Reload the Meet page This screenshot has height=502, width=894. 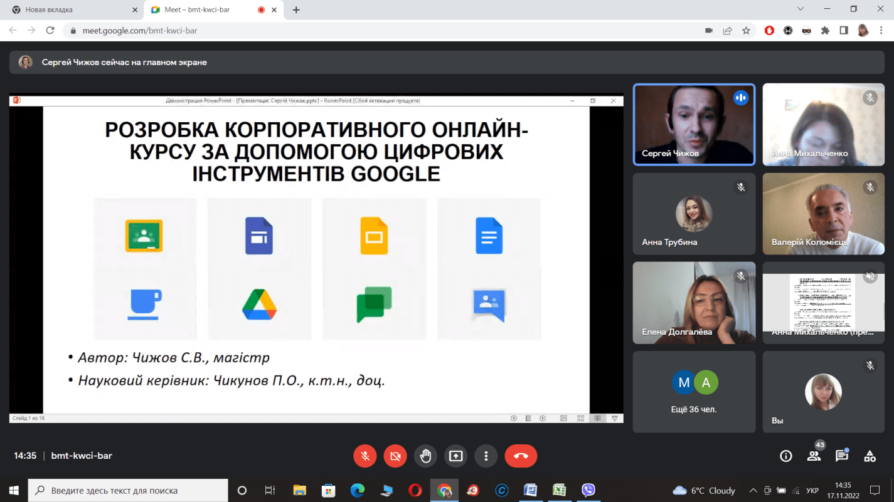[x=51, y=30]
